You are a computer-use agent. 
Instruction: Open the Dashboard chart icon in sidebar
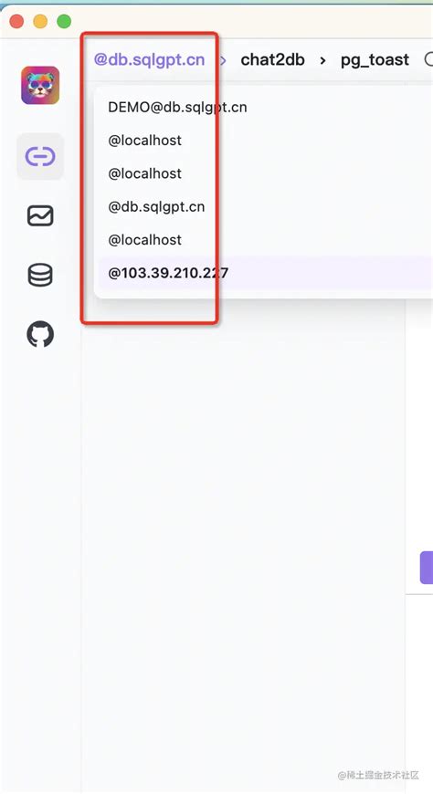coord(40,215)
